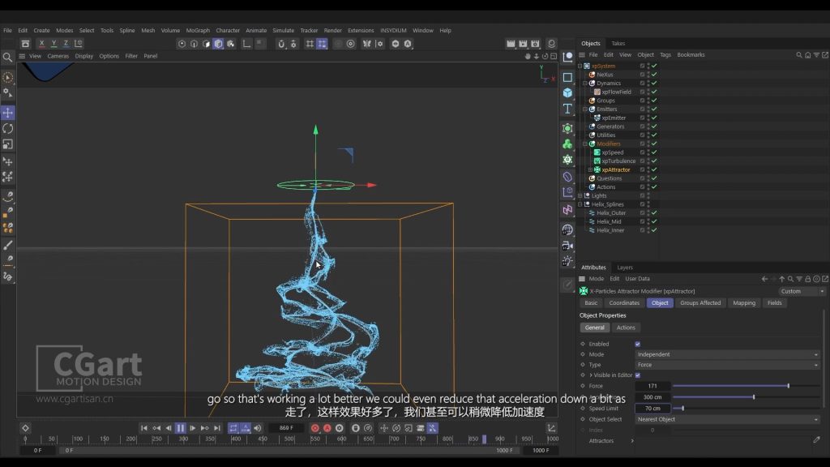Click the Brush paint tool in left toolbar
This screenshot has height=467, width=830.
[8, 245]
